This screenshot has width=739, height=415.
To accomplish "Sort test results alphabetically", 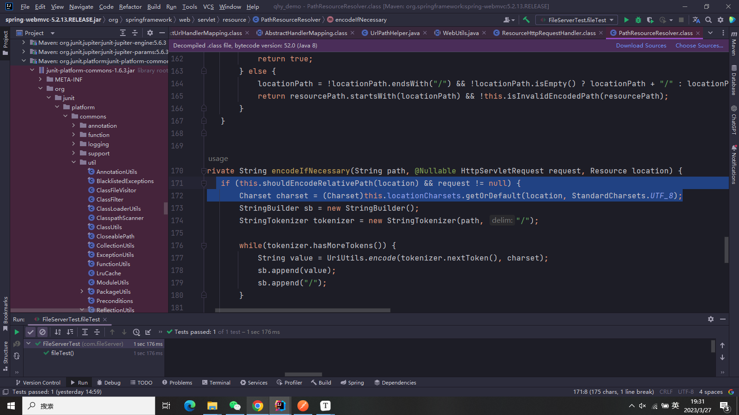I will 58,332.
